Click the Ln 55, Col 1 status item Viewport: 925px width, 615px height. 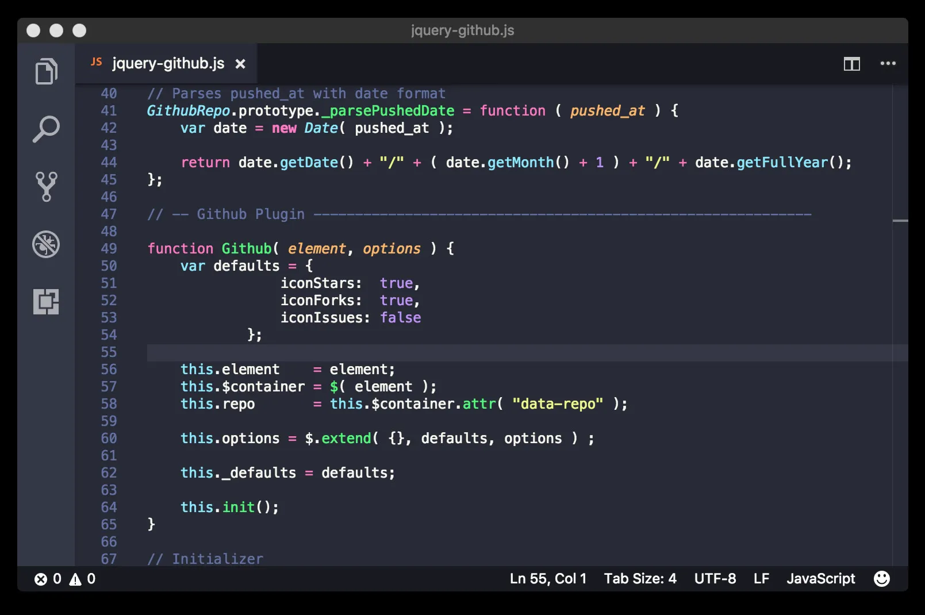click(x=548, y=578)
